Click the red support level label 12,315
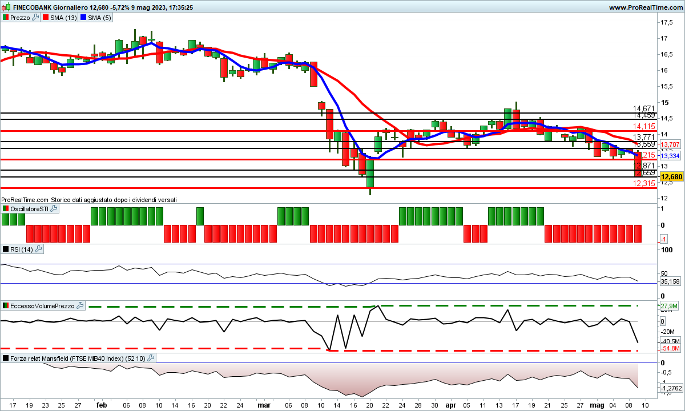The image size is (685, 411). (x=644, y=183)
